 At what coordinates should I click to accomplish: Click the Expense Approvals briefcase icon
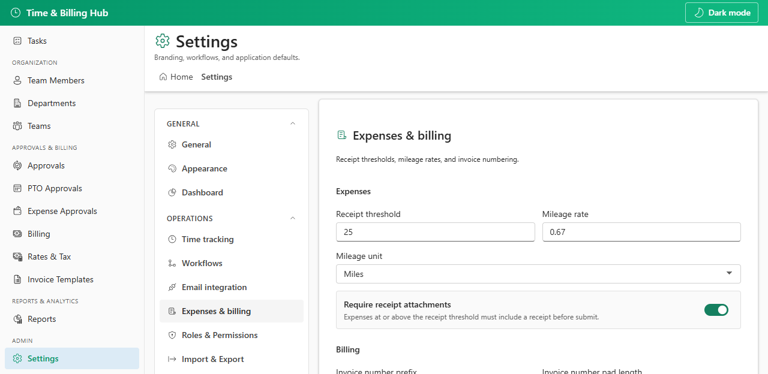(17, 211)
